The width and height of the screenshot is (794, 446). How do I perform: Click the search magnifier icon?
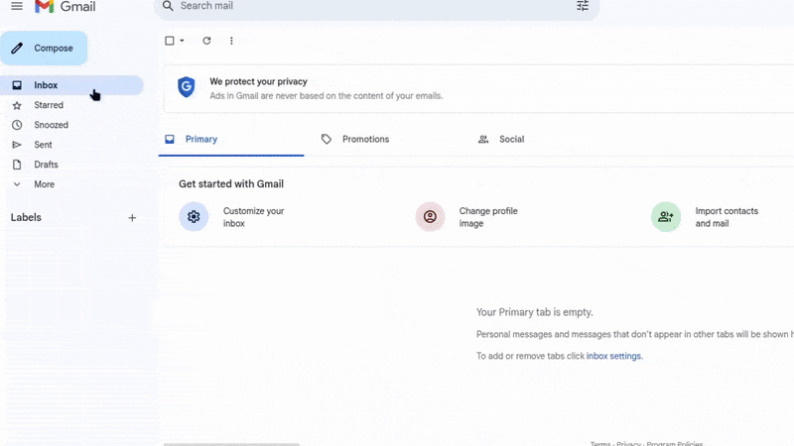tap(168, 6)
